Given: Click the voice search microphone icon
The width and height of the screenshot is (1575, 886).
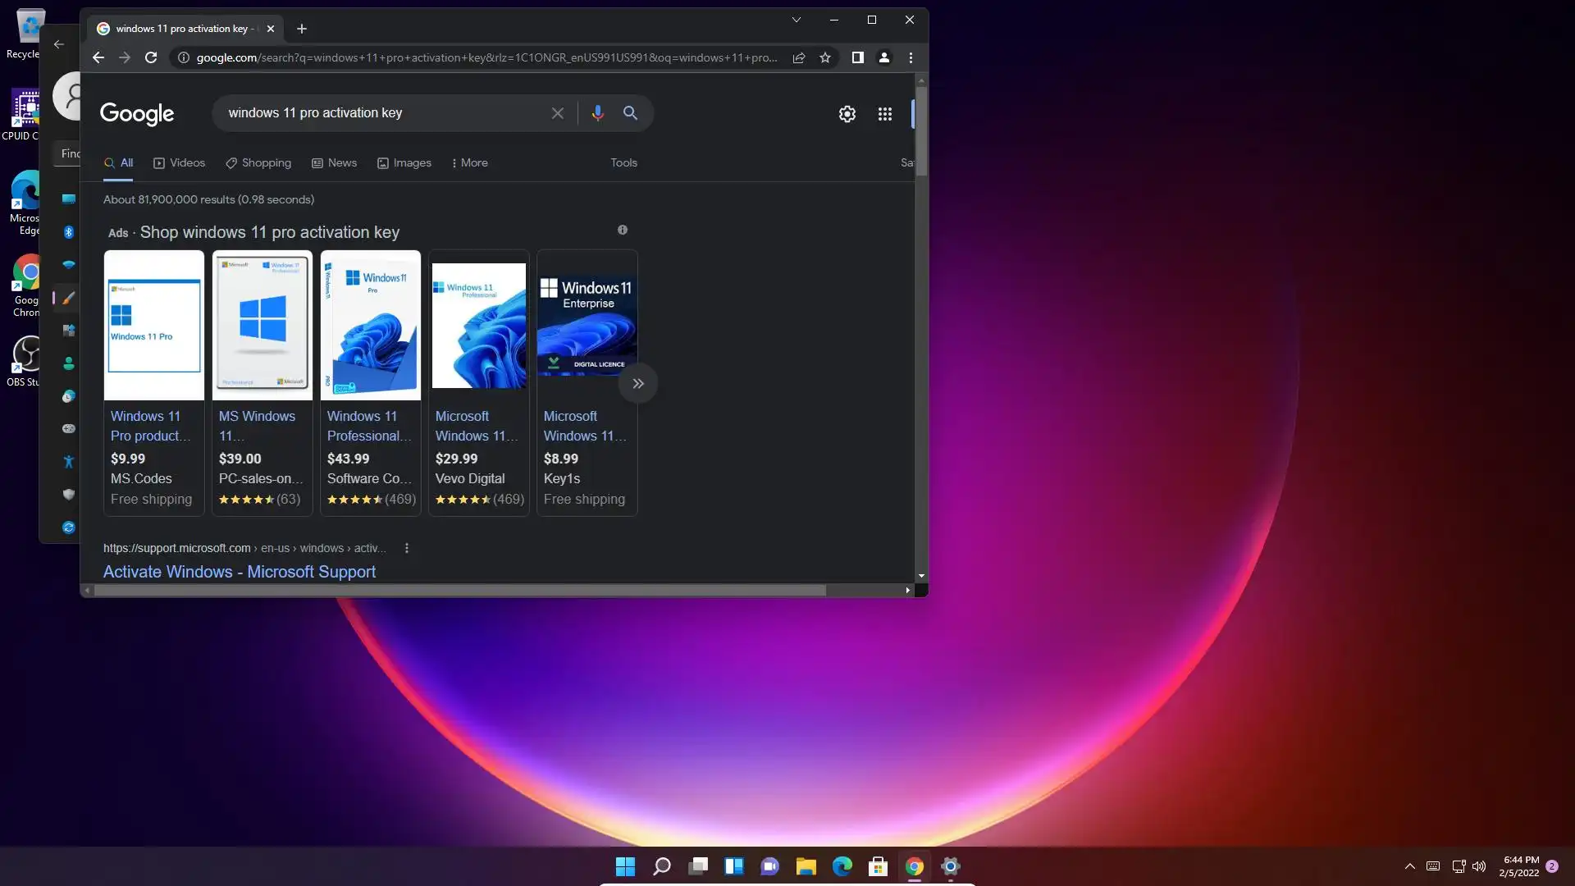Looking at the screenshot, I should [597, 113].
